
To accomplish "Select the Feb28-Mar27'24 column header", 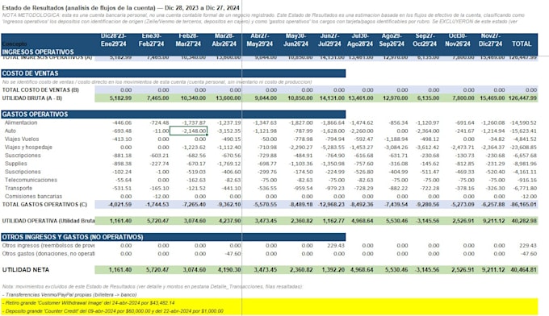I will 188,39.
